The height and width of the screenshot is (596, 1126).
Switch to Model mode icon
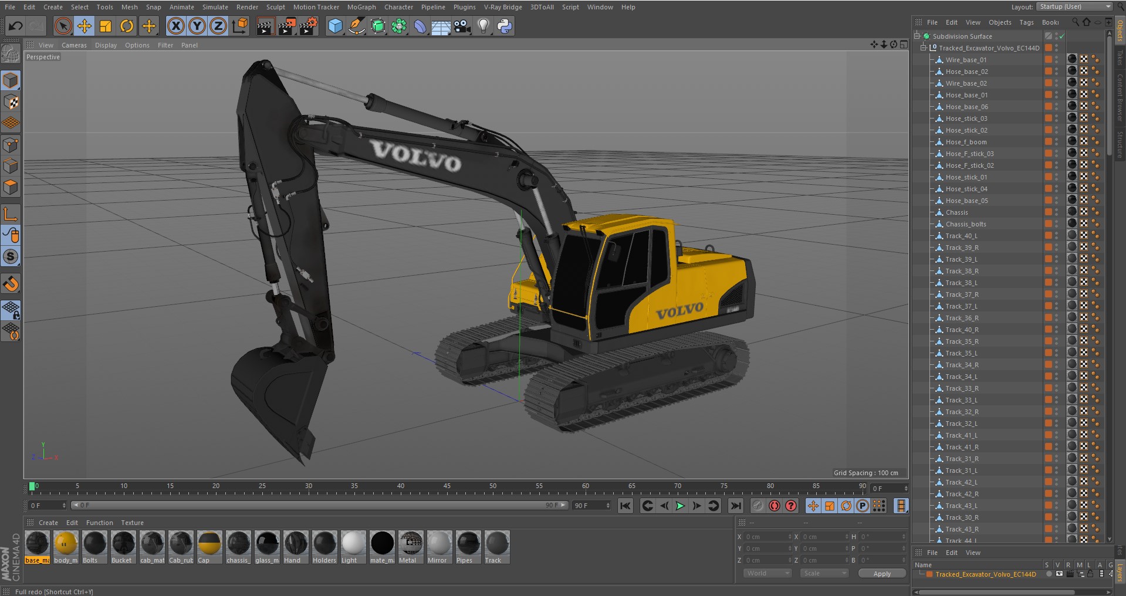[x=11, y=80]
